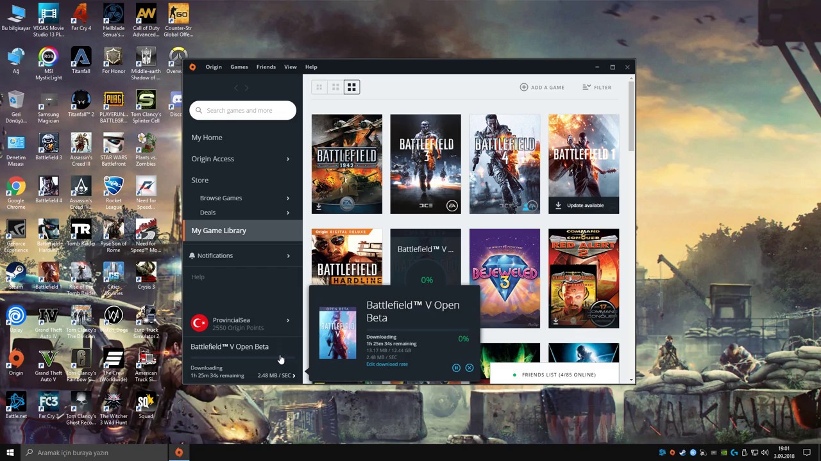Open the Origin menu

[214, 67]
